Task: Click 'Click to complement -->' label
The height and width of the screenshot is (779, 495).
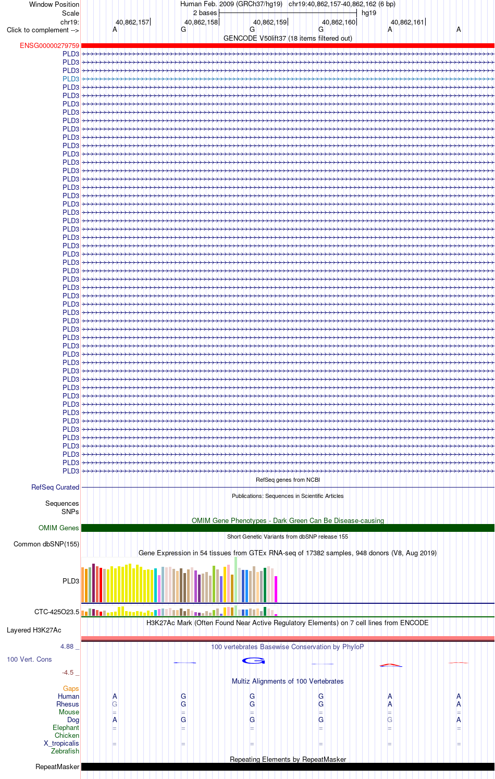Action: [x=43, y=30]
